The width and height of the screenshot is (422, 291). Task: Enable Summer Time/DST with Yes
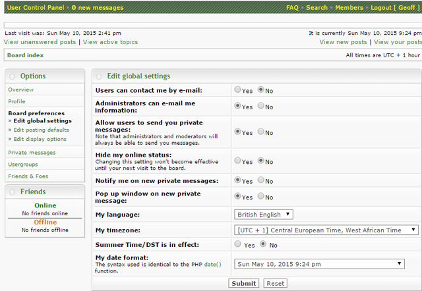coord(238,244)
